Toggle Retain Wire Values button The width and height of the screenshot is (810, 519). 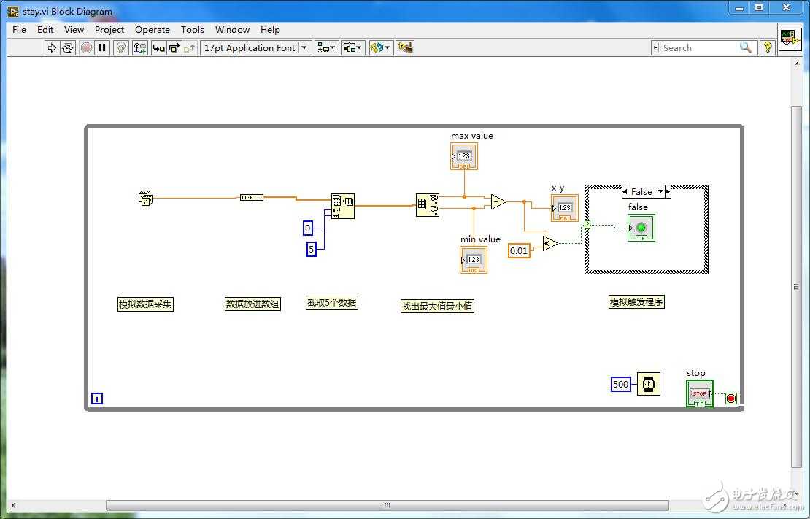pyautogui.click(x=139, y=48)
